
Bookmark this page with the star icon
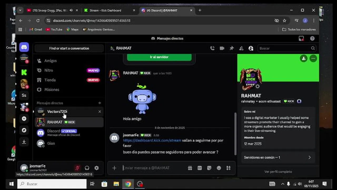point(284,21)
